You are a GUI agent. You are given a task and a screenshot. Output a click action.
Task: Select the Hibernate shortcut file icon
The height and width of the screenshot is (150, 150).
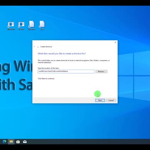(x=32, y=25)
